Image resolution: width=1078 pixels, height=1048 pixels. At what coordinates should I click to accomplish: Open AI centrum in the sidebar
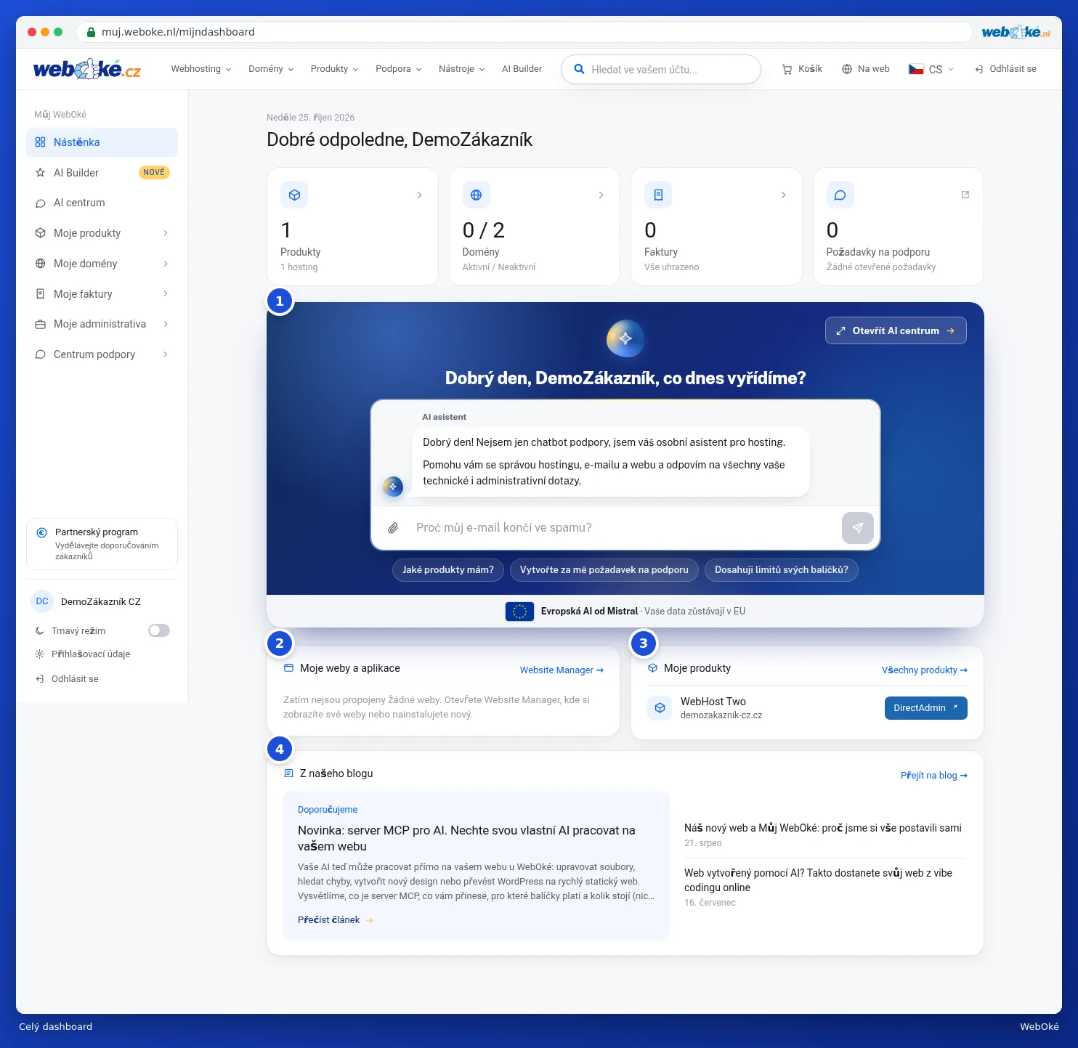(x=102, y=203)
